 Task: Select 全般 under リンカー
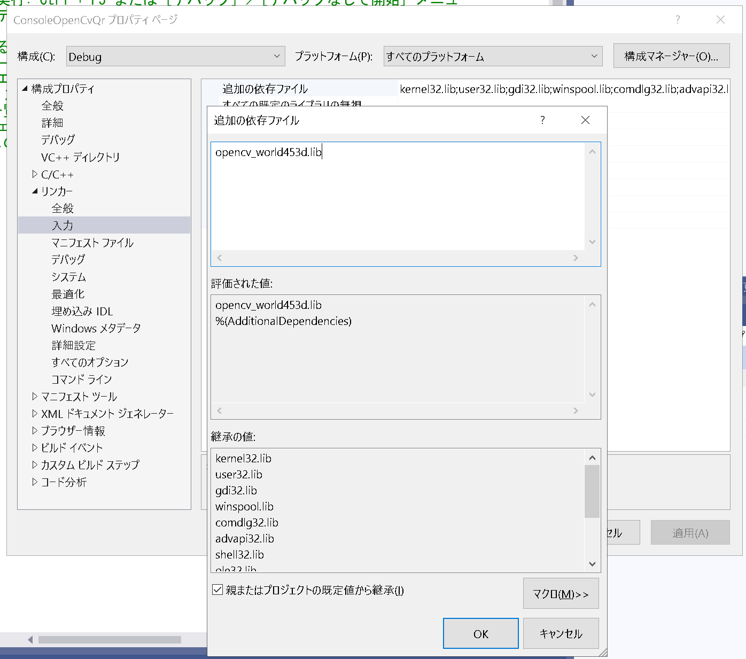coord(63,208)
